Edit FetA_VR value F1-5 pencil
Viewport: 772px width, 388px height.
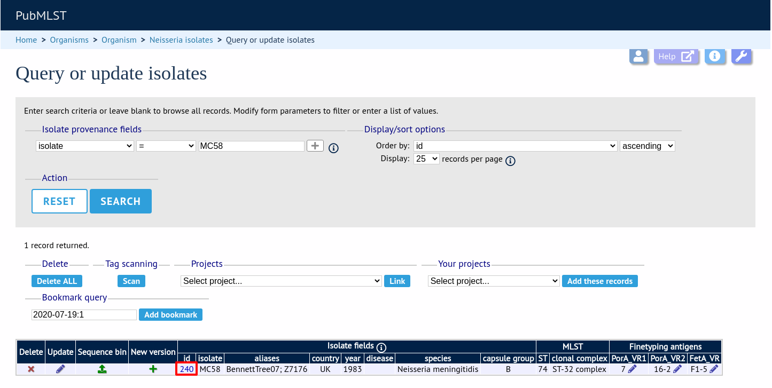point(714,369)
